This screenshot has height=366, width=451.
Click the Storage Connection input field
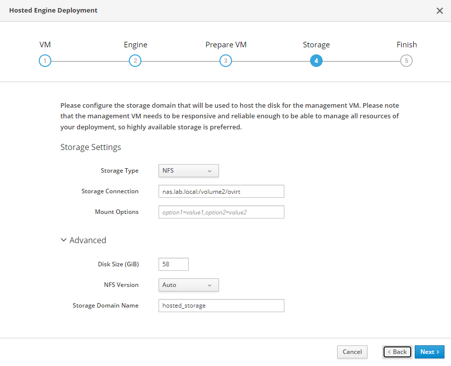221,191
